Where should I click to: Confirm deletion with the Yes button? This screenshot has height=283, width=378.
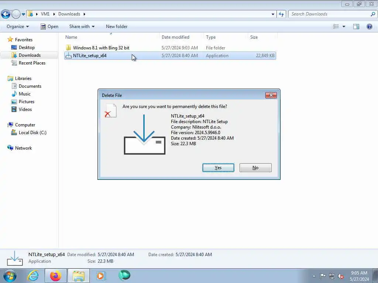coord(218,168)
